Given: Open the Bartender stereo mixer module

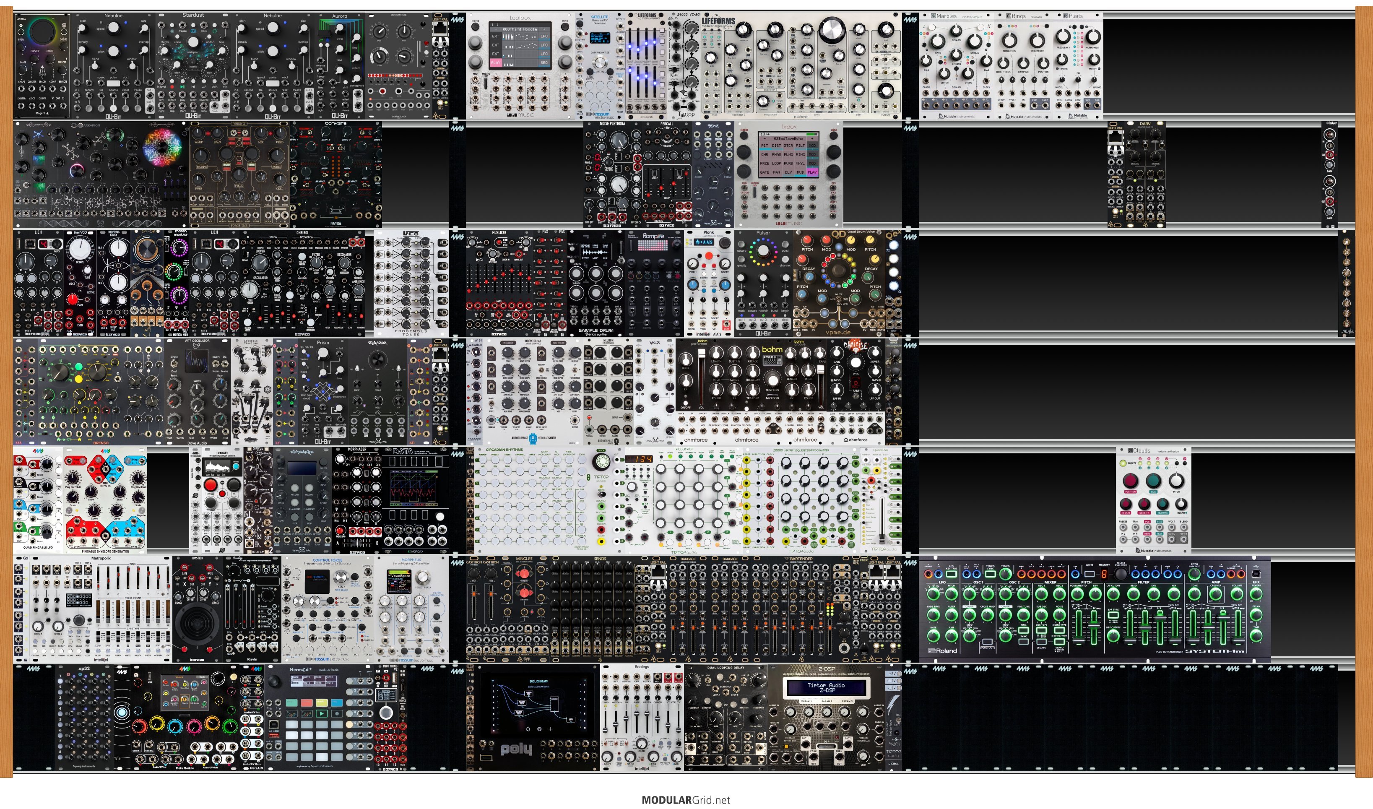Looking at the screenshot, I should (x=801, y=609).
